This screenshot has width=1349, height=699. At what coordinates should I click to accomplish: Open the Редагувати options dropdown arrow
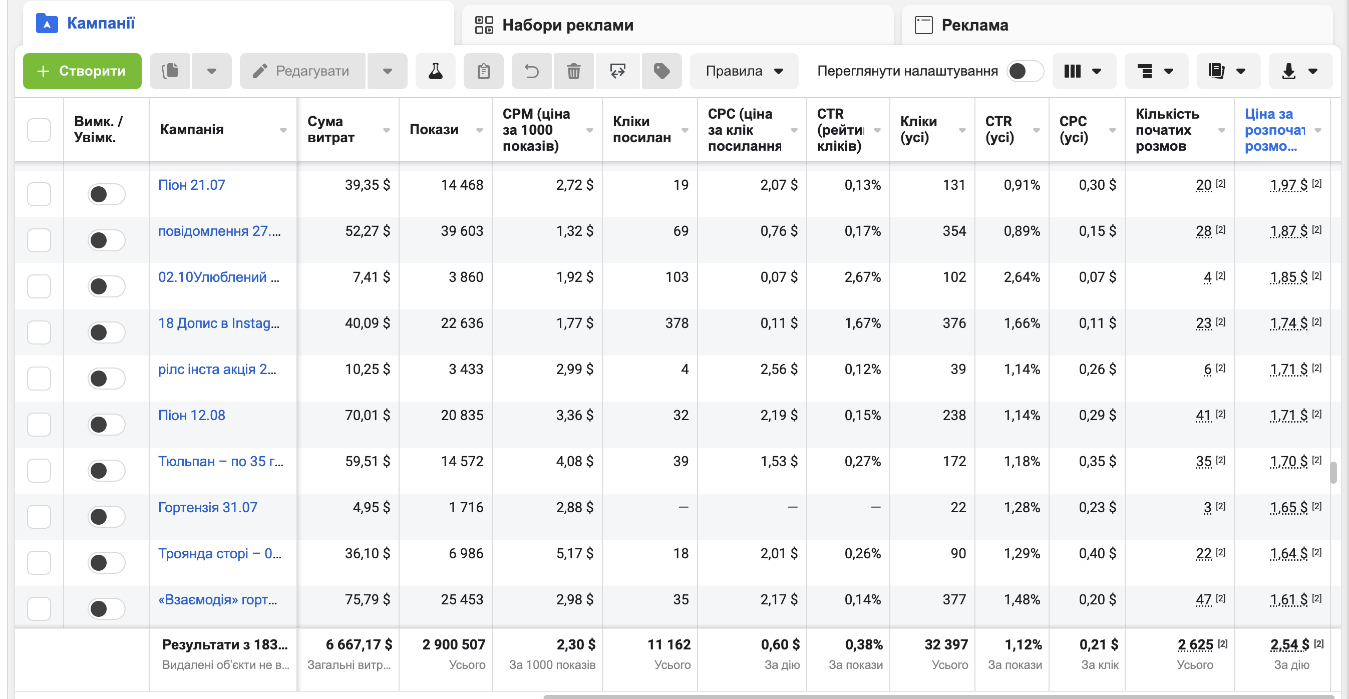tap(388, 71)
